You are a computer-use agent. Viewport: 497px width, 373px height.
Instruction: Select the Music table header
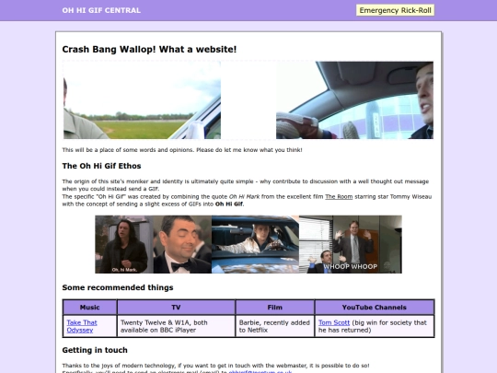pyautogui.click(x=89, y=307)
